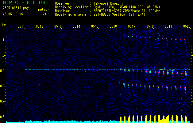
Task: Click the 0520 time marker
Action: 187,26
